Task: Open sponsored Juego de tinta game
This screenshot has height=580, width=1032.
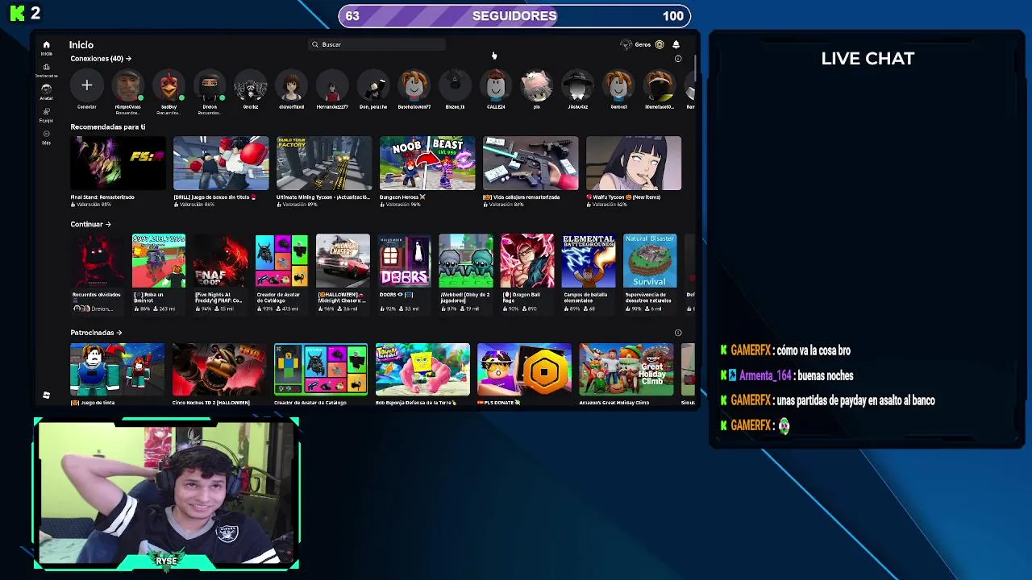Action: coord(117,370)
